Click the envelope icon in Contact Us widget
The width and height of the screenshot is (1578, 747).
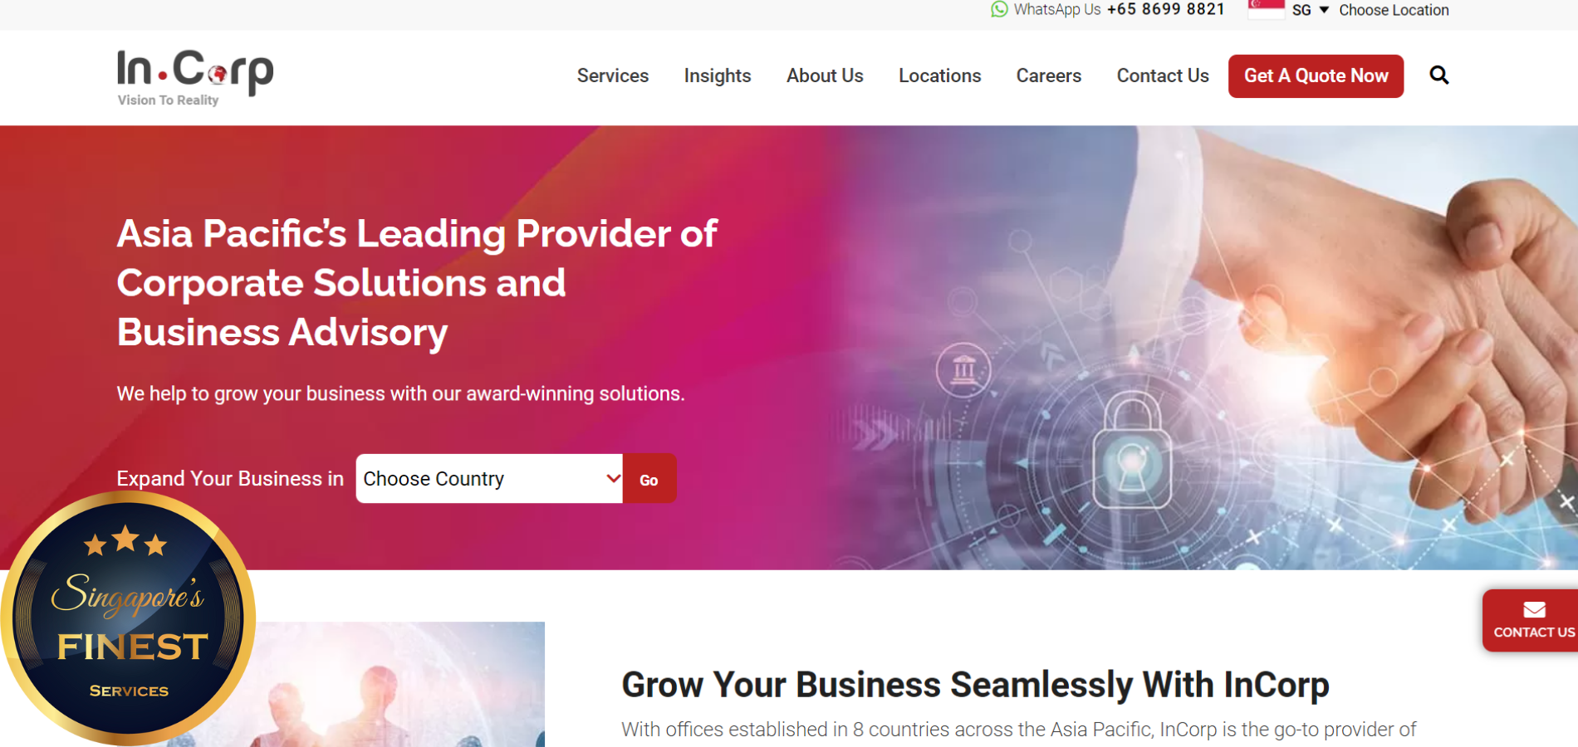click(x=1534, y=610)
